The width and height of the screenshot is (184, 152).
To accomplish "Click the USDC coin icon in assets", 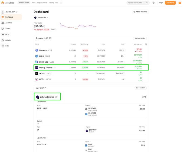I will [x=37, y=56].
